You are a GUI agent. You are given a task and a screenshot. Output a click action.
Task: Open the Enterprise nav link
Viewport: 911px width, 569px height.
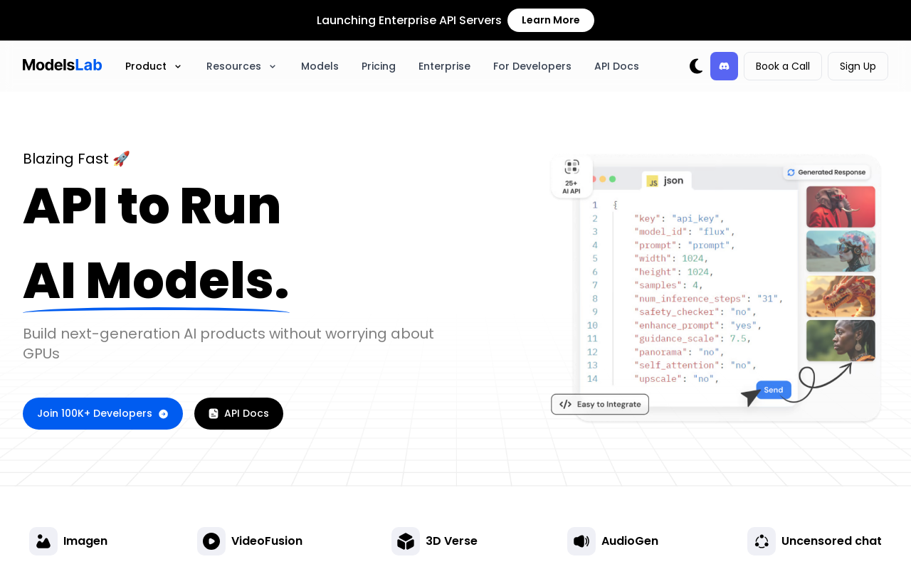point(444,66)
